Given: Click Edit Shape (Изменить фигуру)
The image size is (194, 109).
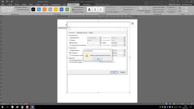Looking at the screenshot, I should pos(21,7).
